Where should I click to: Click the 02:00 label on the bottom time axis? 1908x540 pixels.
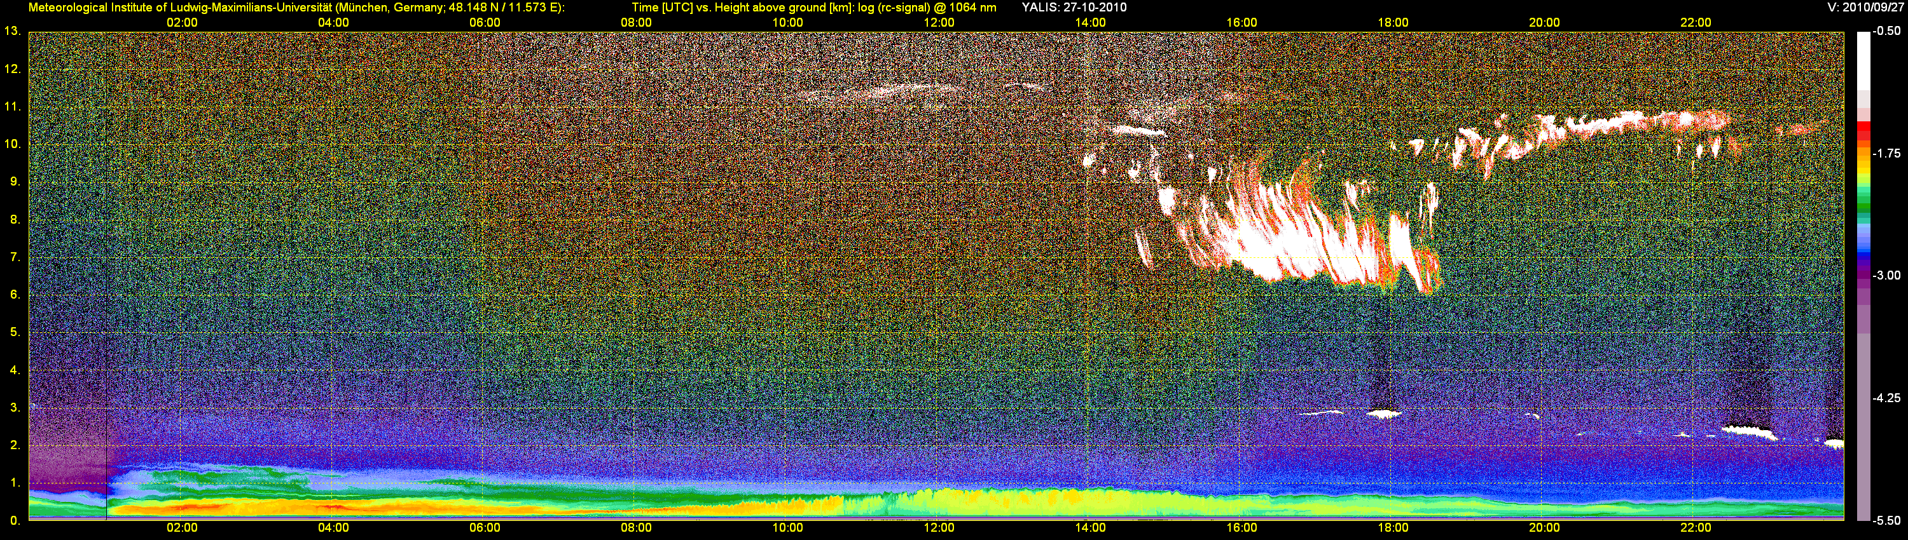(x=182, y=527)
